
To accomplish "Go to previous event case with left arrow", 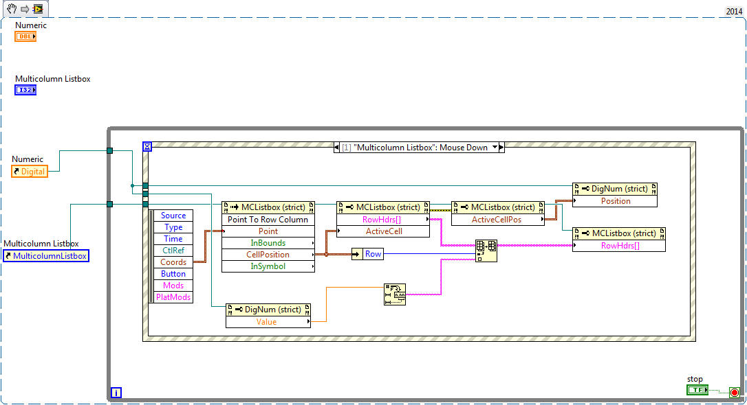I will [x=337, y=148].
